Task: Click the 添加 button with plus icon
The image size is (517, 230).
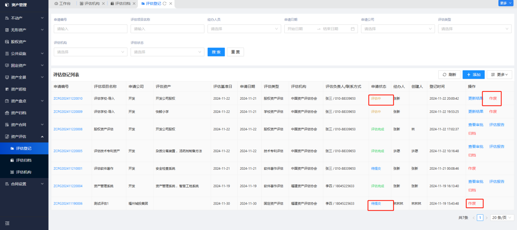Action: pos(474,74)
